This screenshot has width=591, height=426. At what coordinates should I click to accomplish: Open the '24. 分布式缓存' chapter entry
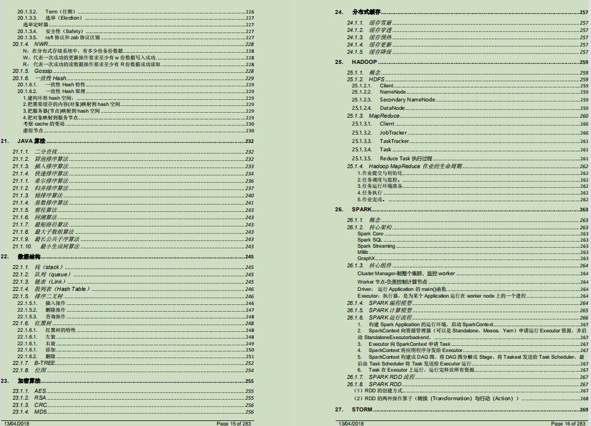(x=461, y=12)
